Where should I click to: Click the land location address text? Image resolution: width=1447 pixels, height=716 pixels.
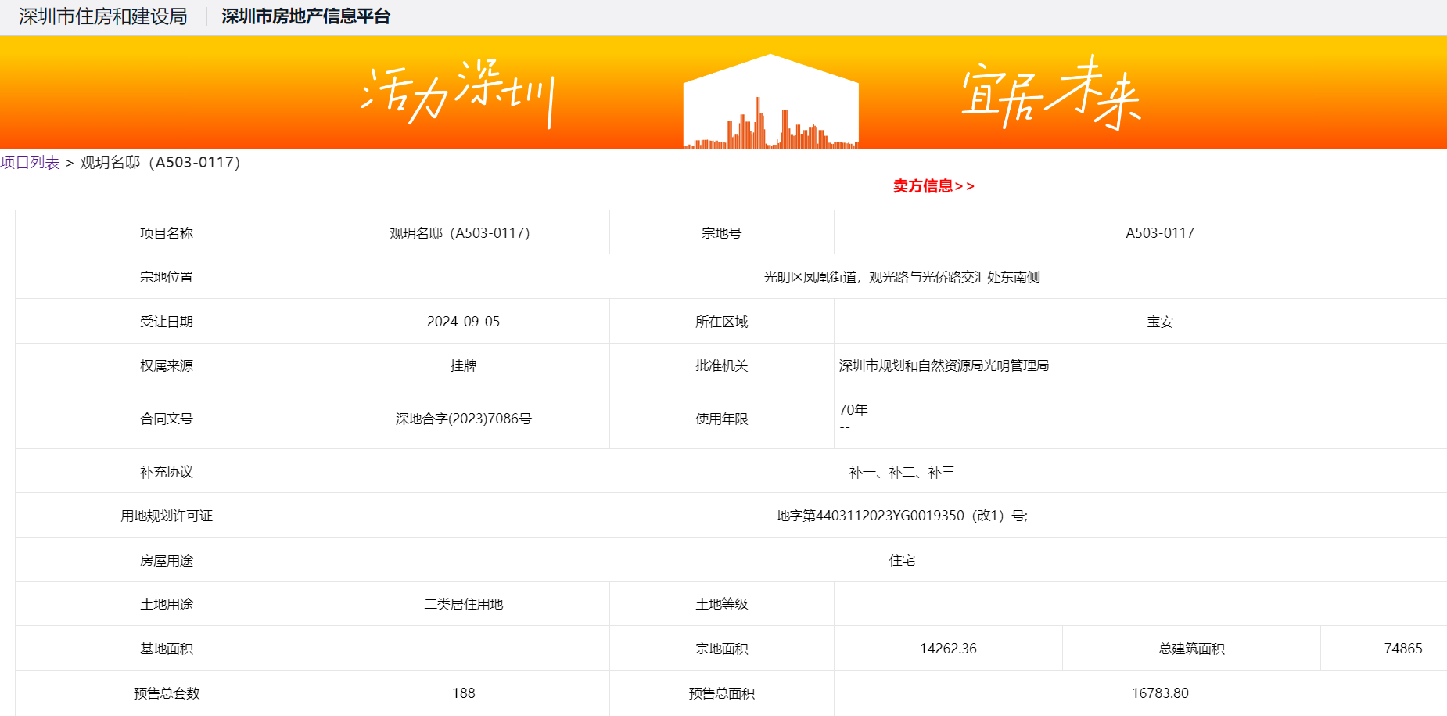[x=901, y=277]
